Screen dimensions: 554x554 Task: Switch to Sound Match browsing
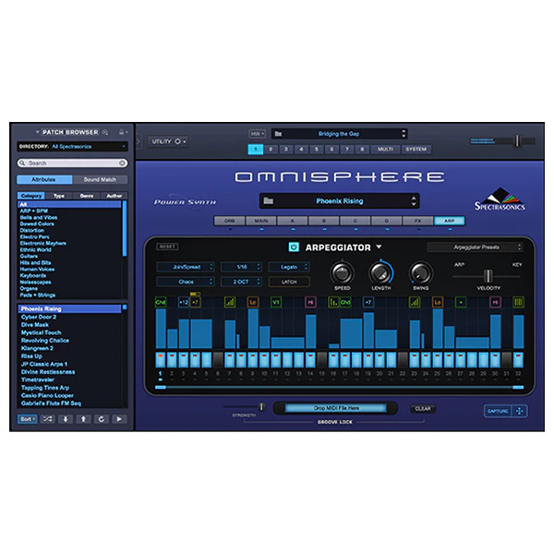100,179
